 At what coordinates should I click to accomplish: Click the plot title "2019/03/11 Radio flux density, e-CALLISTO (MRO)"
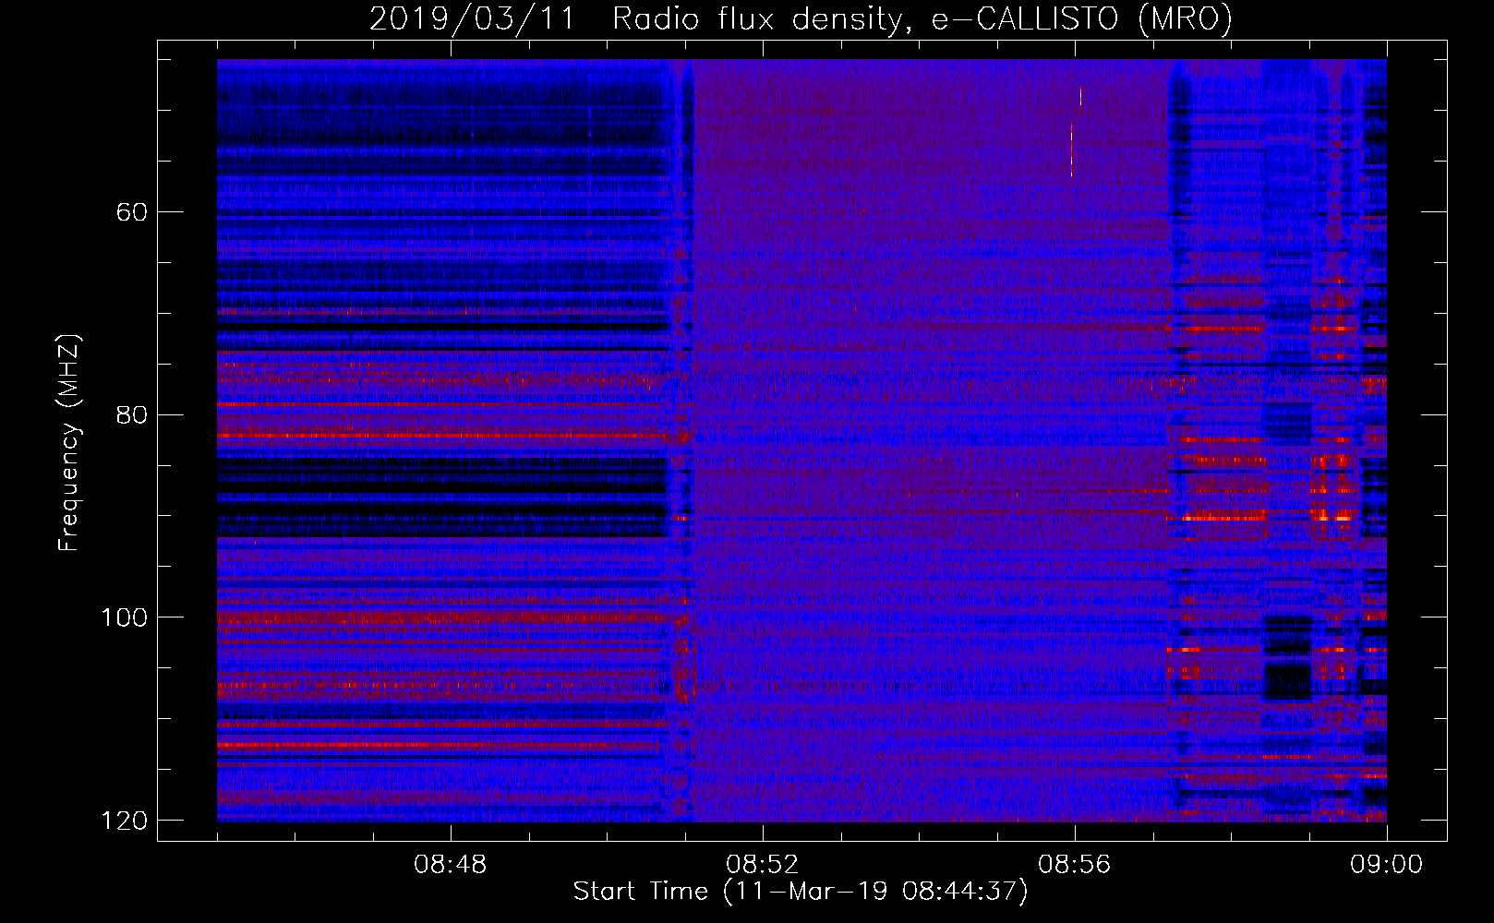[801, 18]
